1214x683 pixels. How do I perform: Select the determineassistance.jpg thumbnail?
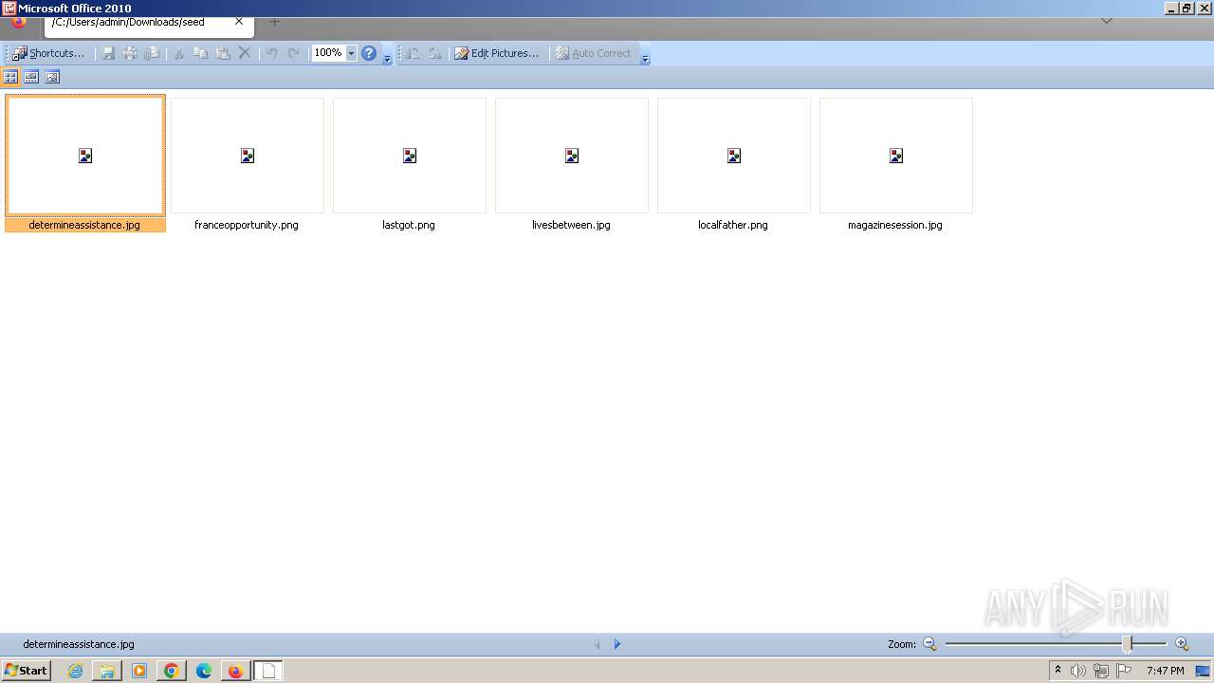(85, 156)
